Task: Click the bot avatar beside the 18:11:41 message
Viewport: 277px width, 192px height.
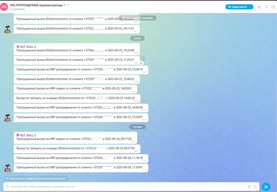Action: [8, 29]
